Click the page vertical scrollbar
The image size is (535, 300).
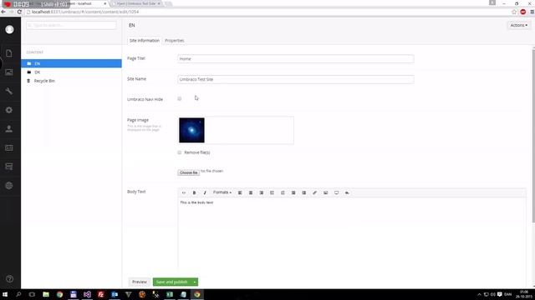pos(533,136)
